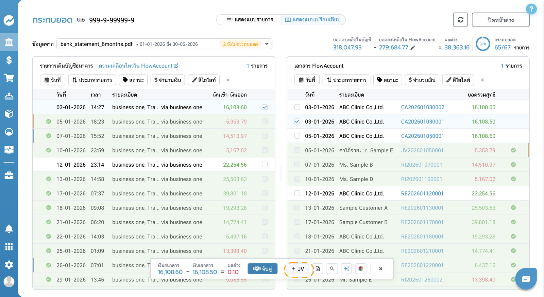This screenshot has height=297, width=544.
Task: Open the help question mark icon
Action: [531, 9]
